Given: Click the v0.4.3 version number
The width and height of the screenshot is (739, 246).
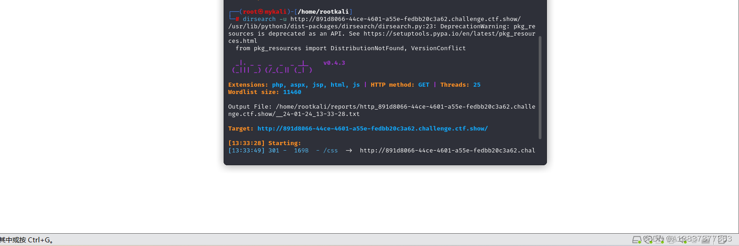Looking at the screenshot, I should [x=334, y=63].
